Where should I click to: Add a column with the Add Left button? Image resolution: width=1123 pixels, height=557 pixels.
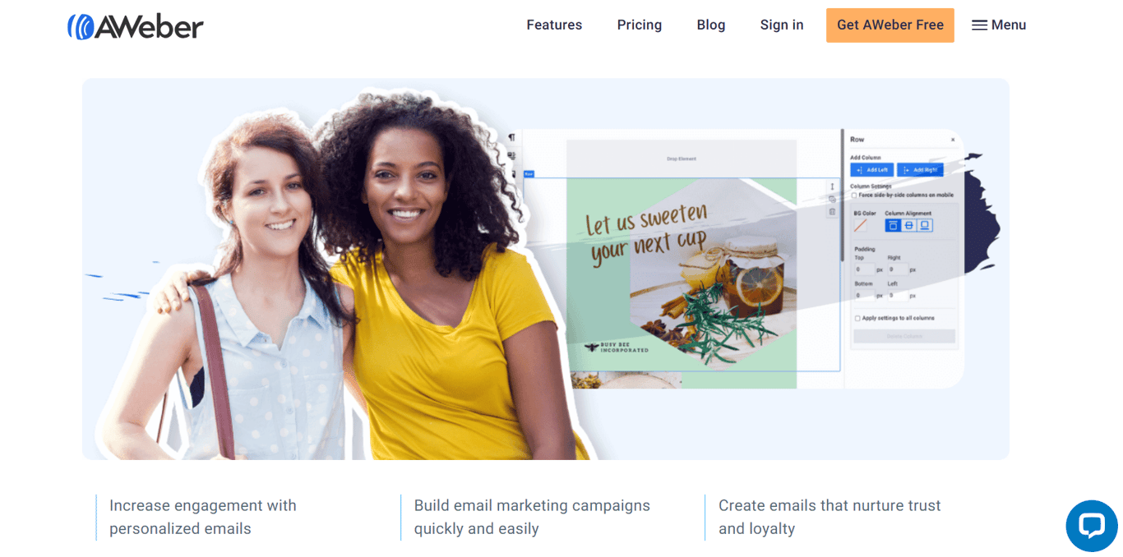(871, 170)
